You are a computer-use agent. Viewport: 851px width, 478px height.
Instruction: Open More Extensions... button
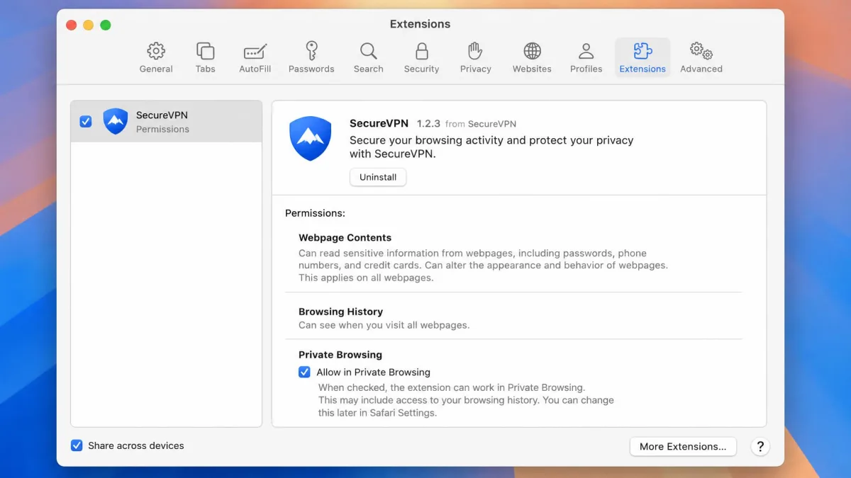click(683, 446)
